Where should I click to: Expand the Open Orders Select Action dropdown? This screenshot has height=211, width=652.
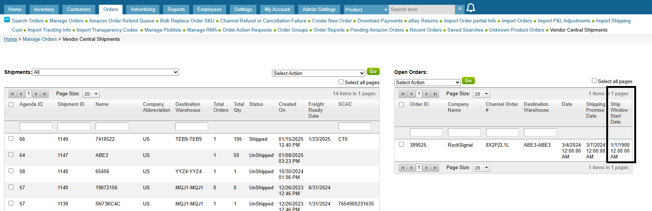click(x=427, y=83)
